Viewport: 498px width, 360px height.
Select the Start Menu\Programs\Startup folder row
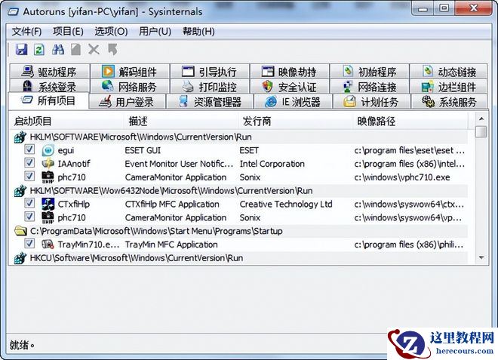tap(239, 231)
